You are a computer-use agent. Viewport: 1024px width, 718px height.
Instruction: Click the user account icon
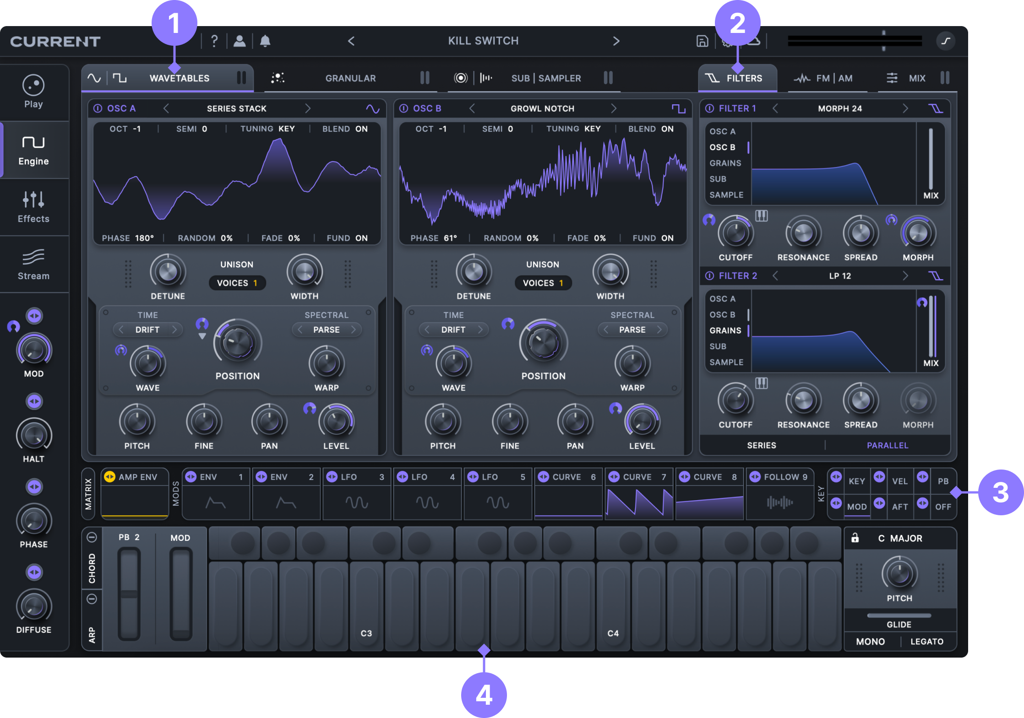(239, 41)
